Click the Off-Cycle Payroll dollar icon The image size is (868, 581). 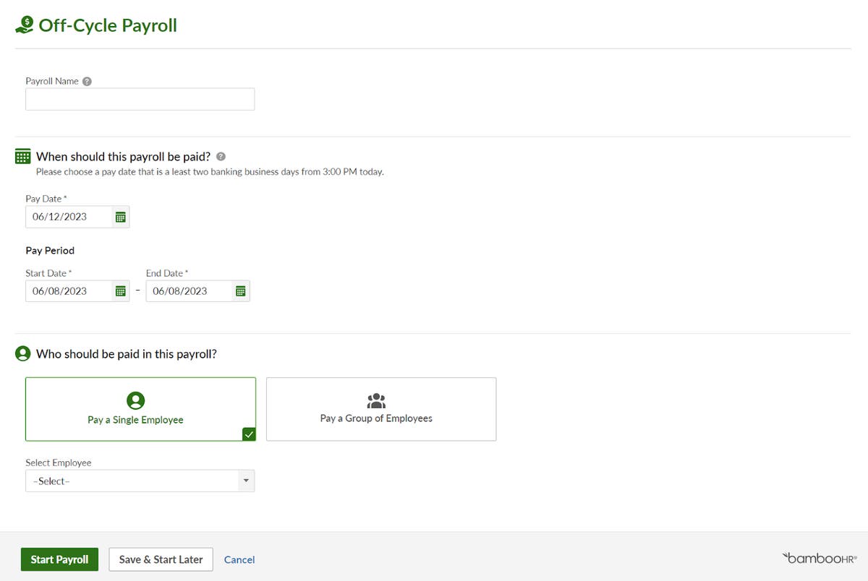[24, 25]
